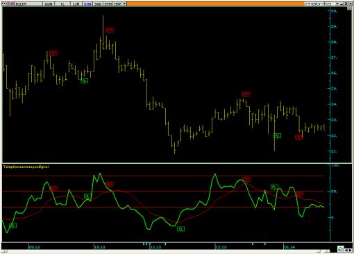This screenshot has height=254, width=354.
Task: Expand the dropdown arrow beside TMP
Action: coord(124,3)
